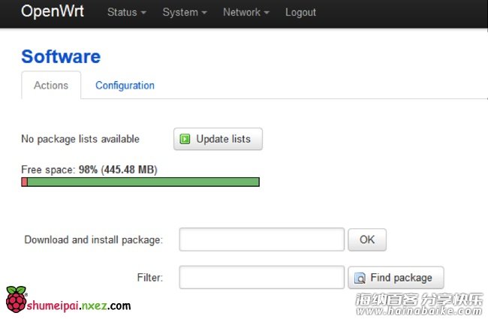Focus the Filter text field

pyautogui.click(x=262, y=277)
